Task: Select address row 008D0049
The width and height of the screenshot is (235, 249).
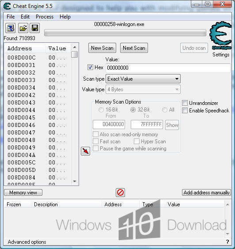Action: (37, 147)
